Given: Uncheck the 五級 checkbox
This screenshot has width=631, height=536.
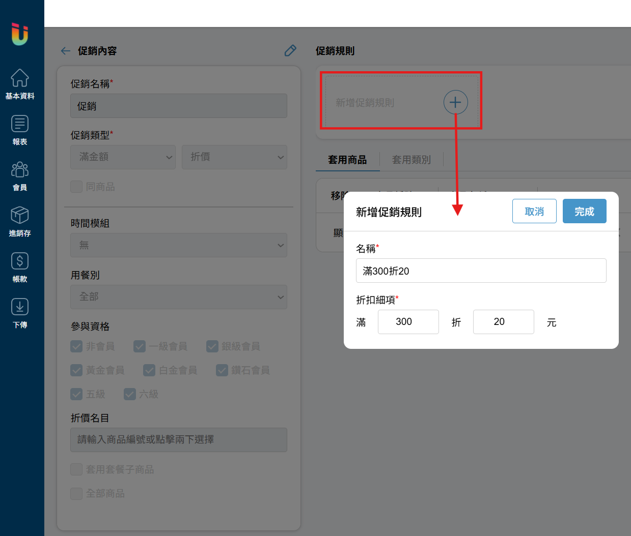Looking at the screenshot, I should point(76,394).
